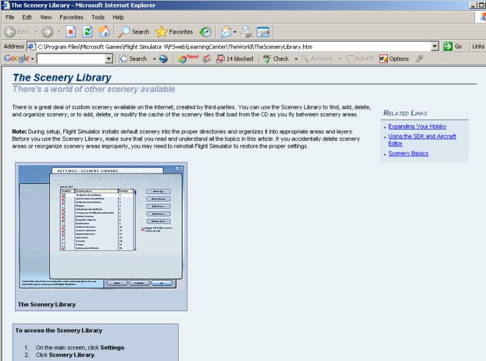Open the History/Media globe icon
The image size is (486, 361).
coord(205,32)
